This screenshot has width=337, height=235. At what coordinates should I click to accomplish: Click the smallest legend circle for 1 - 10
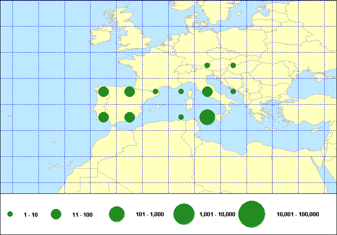[x=10, y=214]
